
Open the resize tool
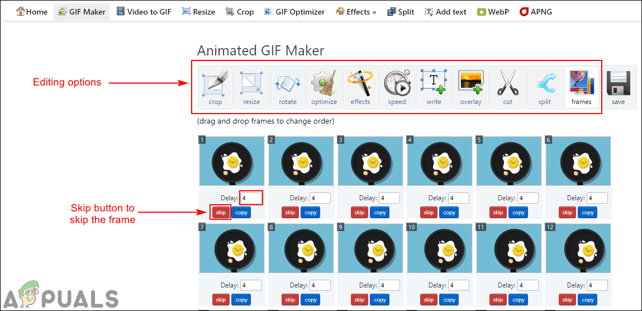251,87
